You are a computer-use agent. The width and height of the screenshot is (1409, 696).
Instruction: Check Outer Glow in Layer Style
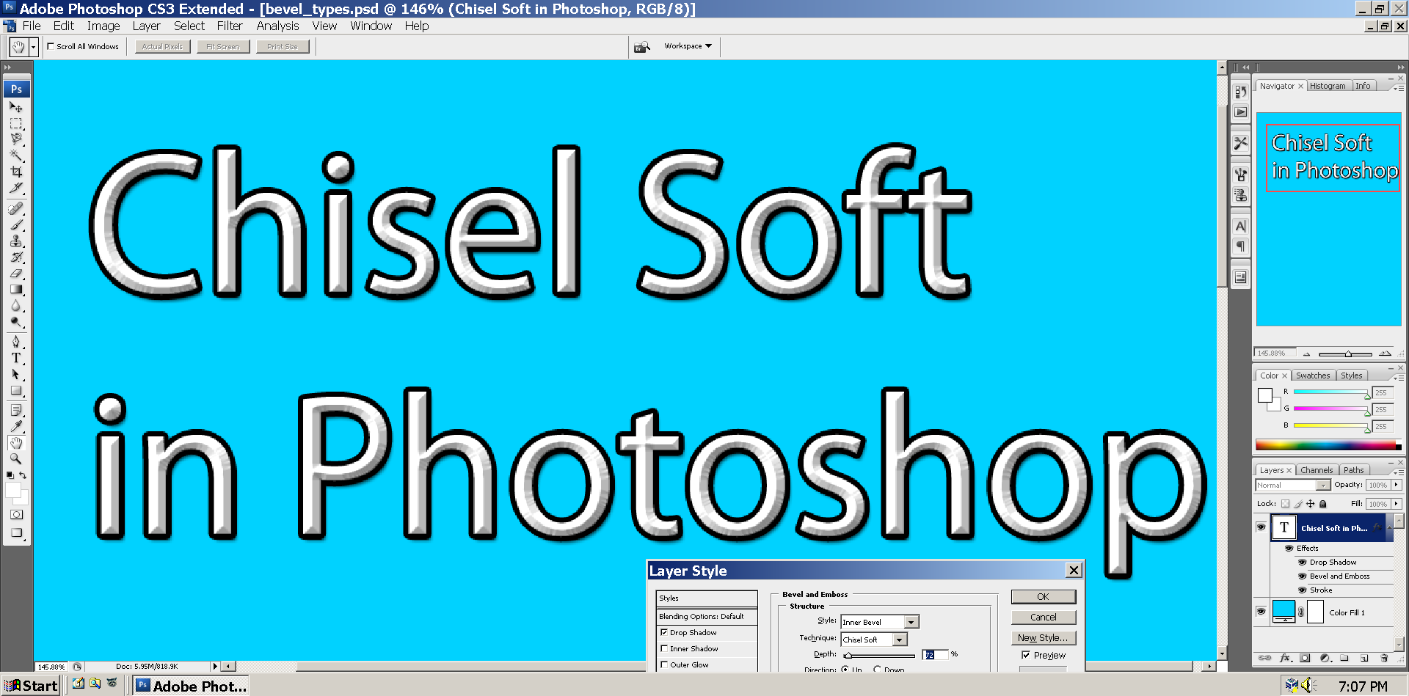[x=663, y=664]
